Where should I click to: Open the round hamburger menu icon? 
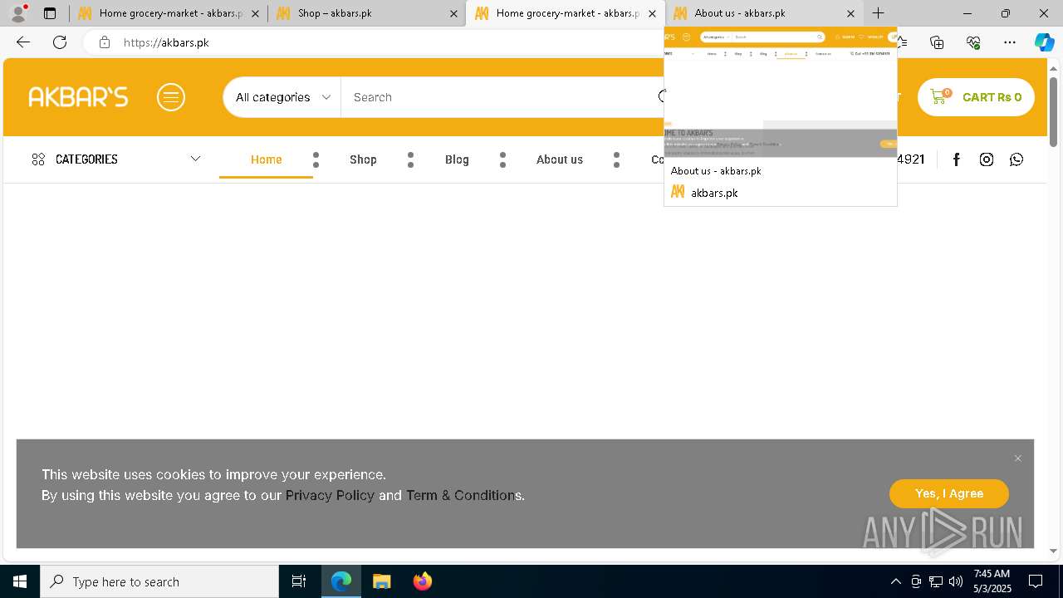point(171,97)
